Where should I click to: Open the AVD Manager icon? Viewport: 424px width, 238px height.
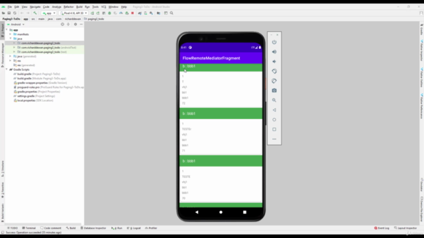(146, 13)
